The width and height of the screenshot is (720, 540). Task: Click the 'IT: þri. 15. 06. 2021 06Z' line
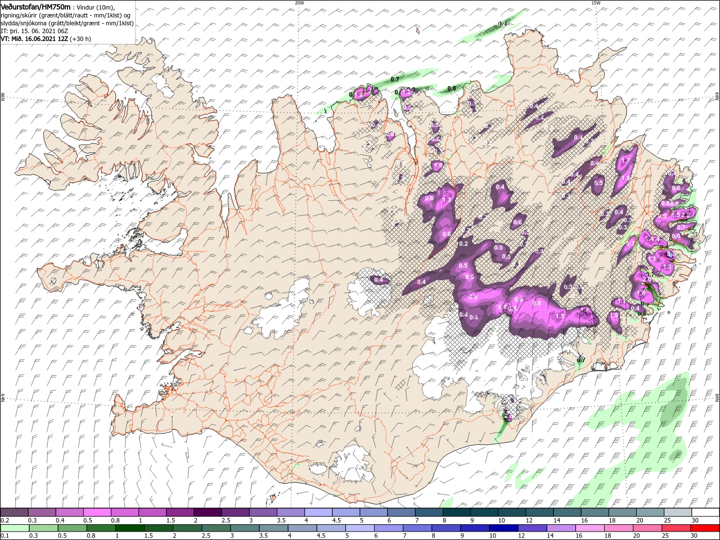point(34,31)
